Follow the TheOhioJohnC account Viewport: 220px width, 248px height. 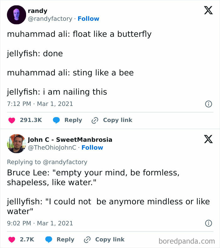tap(92, 147)
